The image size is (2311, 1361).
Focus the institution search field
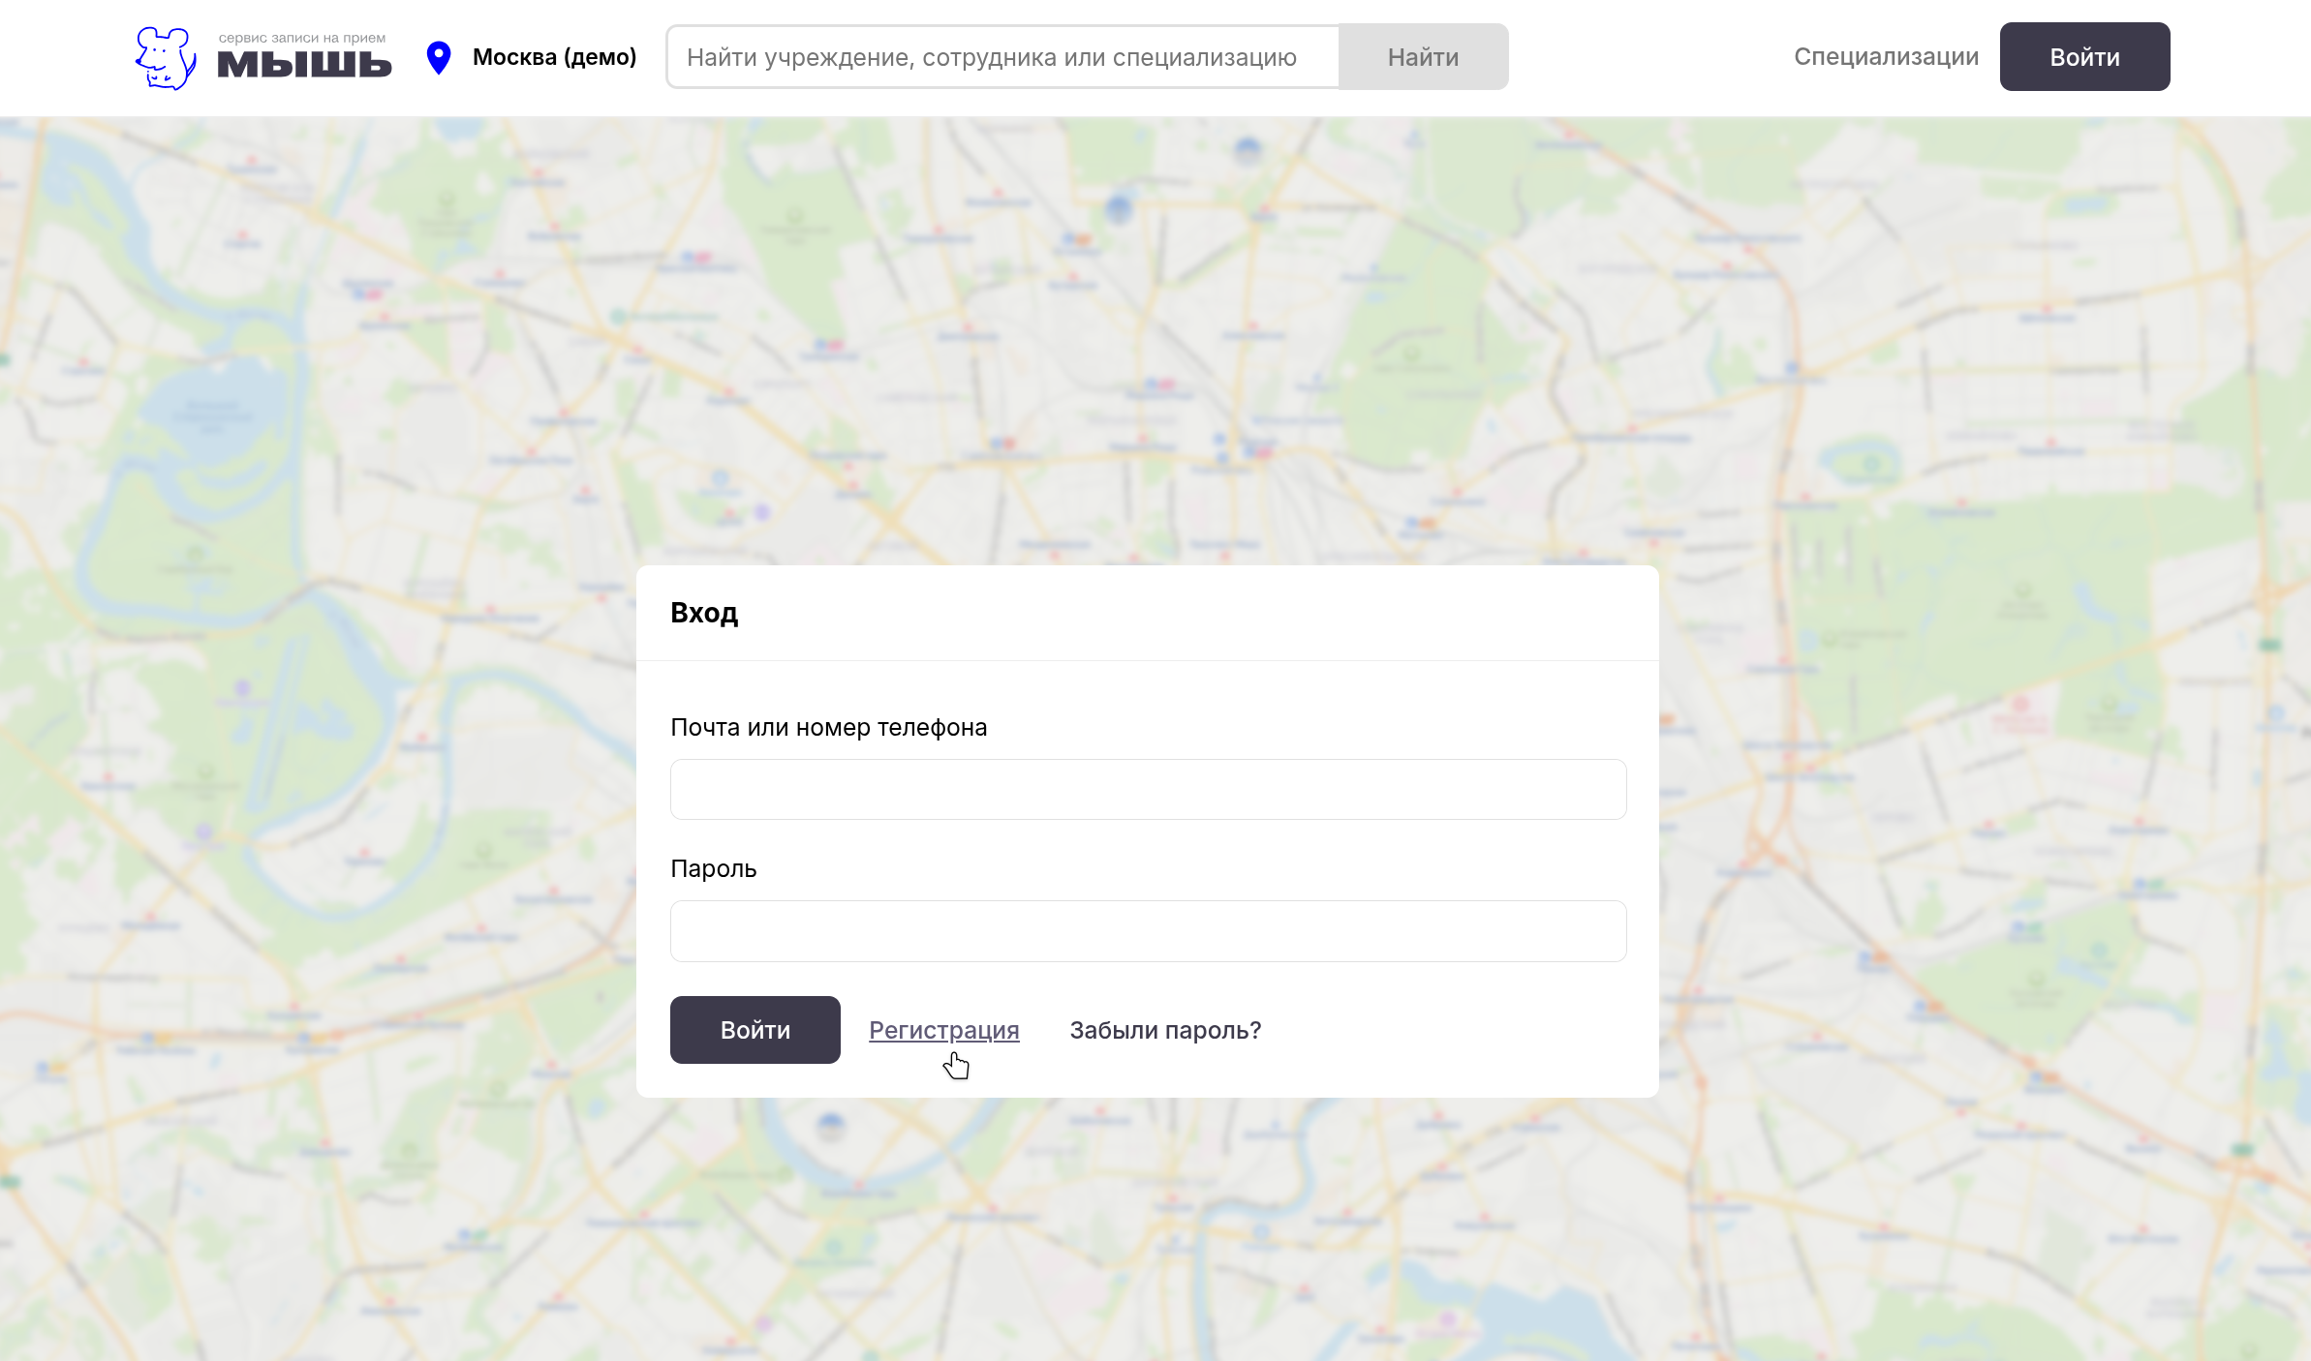tap(1002, 57)
